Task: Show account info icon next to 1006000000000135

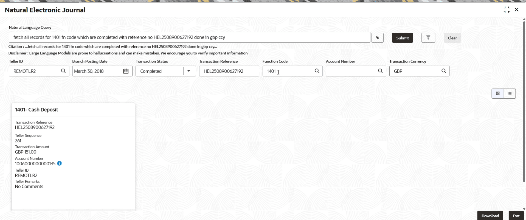Action: [59, 163]
